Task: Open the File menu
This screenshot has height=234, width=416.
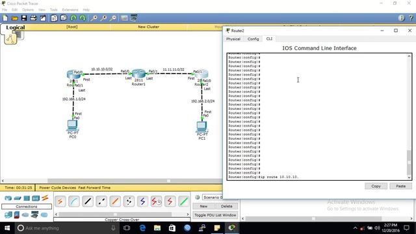Action: [5, 10]
